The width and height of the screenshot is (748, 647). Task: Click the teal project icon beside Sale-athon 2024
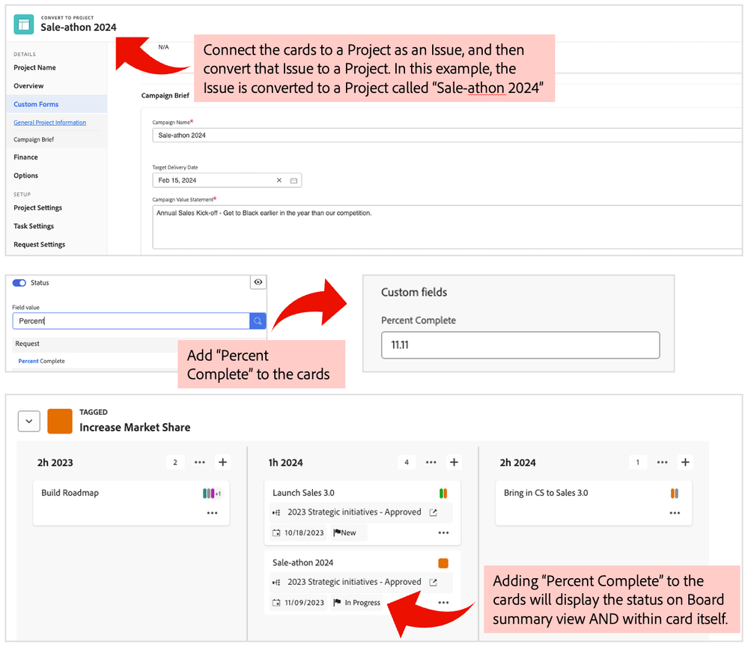(x=22, y=23)
